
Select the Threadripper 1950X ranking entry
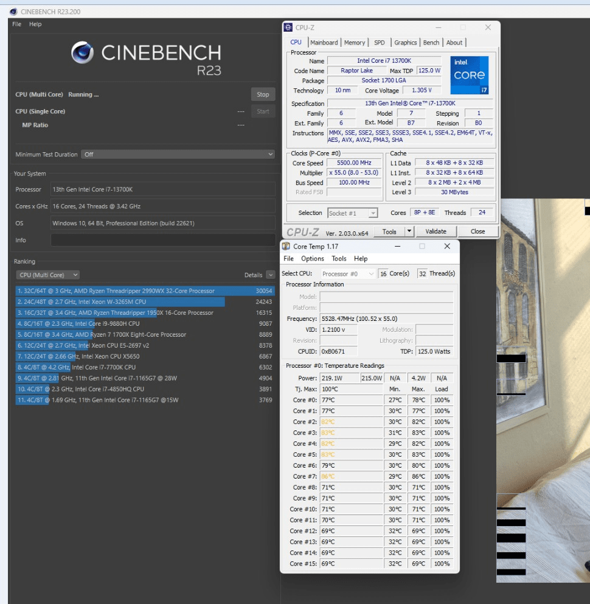point(145,312)
